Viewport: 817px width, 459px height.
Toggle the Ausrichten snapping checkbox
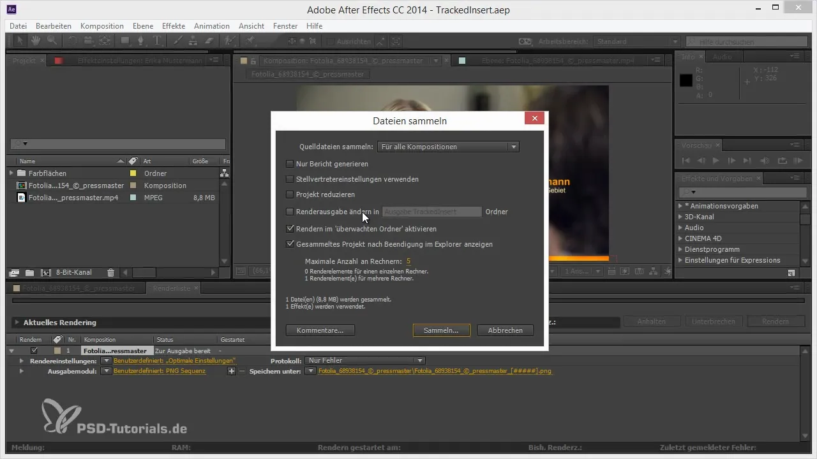(x=331, y=41)
